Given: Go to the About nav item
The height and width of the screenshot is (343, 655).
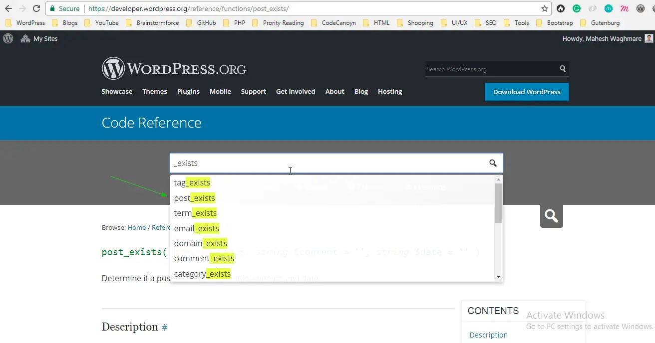Looking at the screenshot, I should tap(335, 91).
